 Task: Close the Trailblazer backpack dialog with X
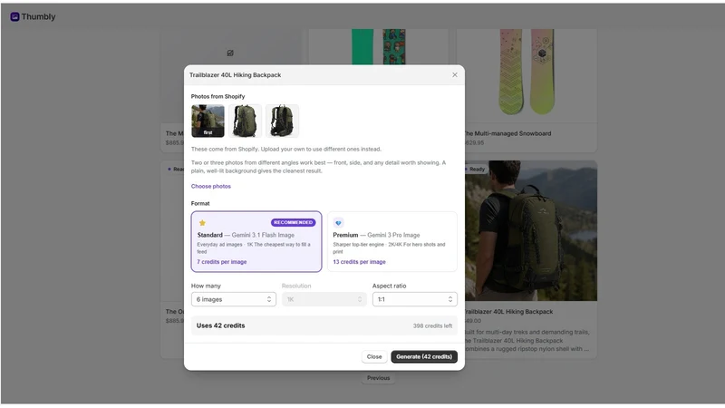pos(455,75)
